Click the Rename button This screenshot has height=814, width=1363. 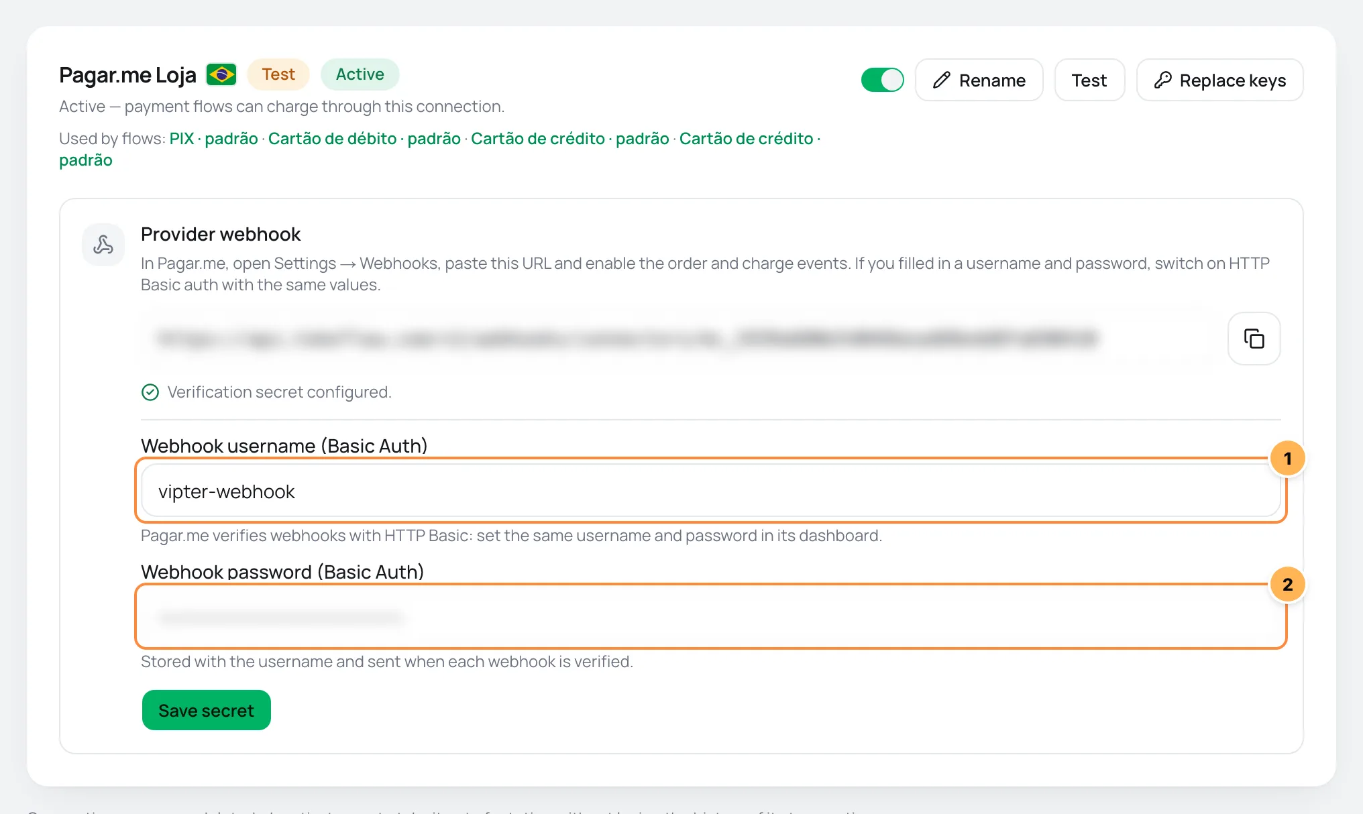coord(979,80)
